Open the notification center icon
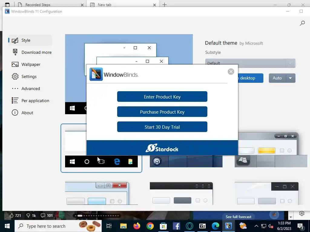 (301, 226)
